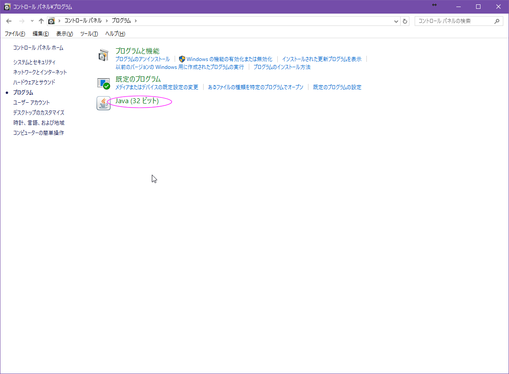This screenshot has height=374, width=509.
Task: Click the refresh button in the address bar
Action: click(x=405, y=21)
